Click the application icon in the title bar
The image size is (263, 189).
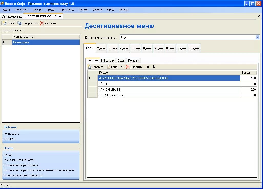(x=2, y=3)
